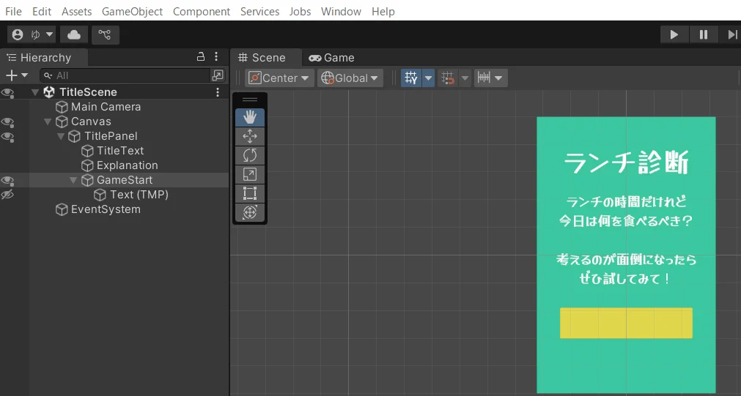Select EventSystem in the Hierarchy

click(106, 209)
